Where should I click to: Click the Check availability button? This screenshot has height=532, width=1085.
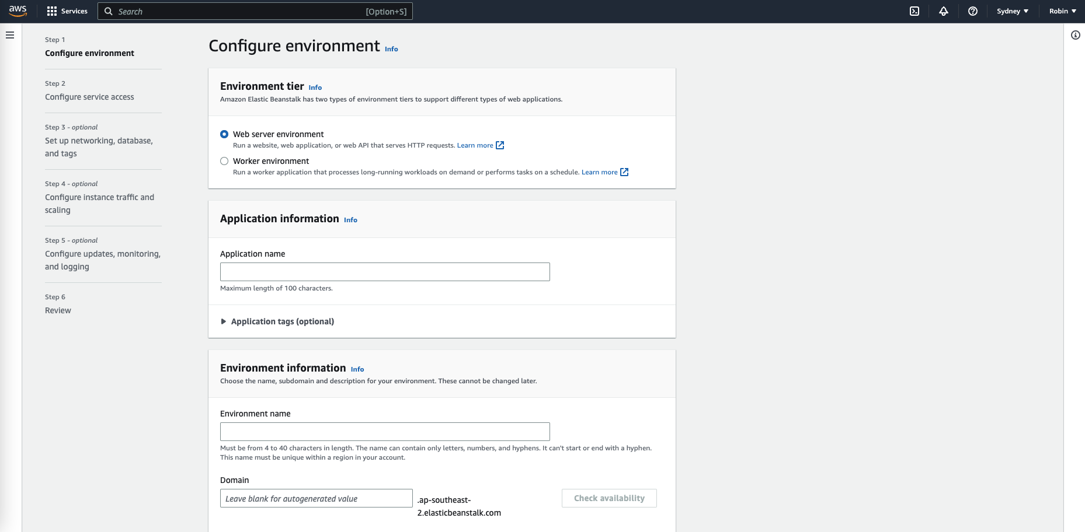point(609,498)
